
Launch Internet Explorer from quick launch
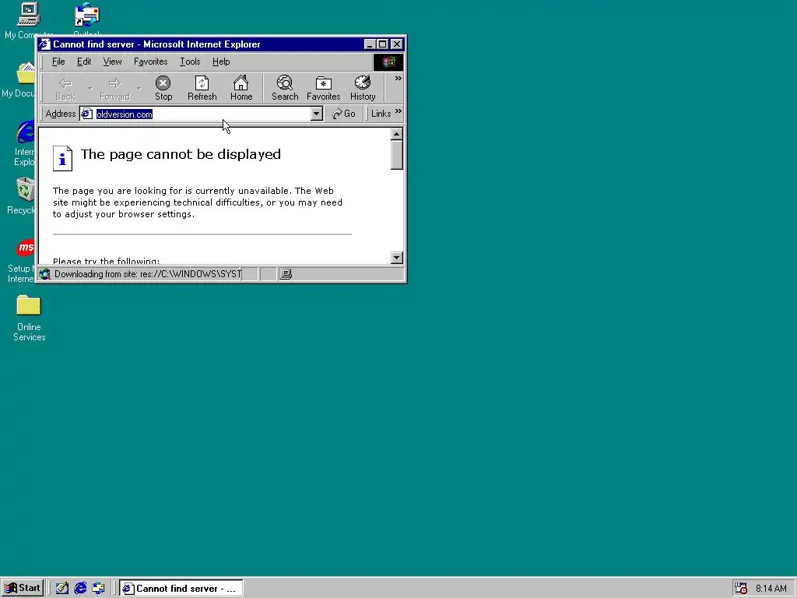click(x=80, y=589)
